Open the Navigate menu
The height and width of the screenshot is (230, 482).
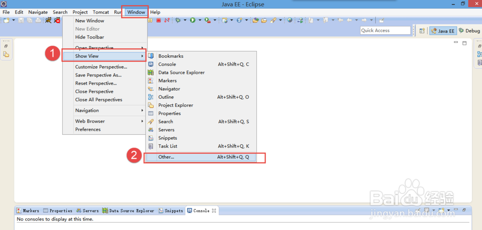click(x=38, y=12)
